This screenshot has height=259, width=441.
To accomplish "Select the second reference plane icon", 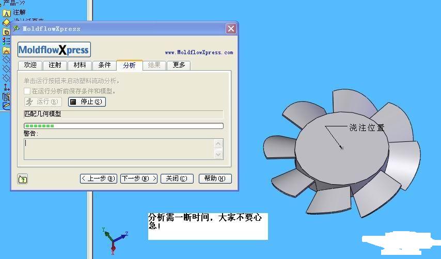I will (6, 69).
